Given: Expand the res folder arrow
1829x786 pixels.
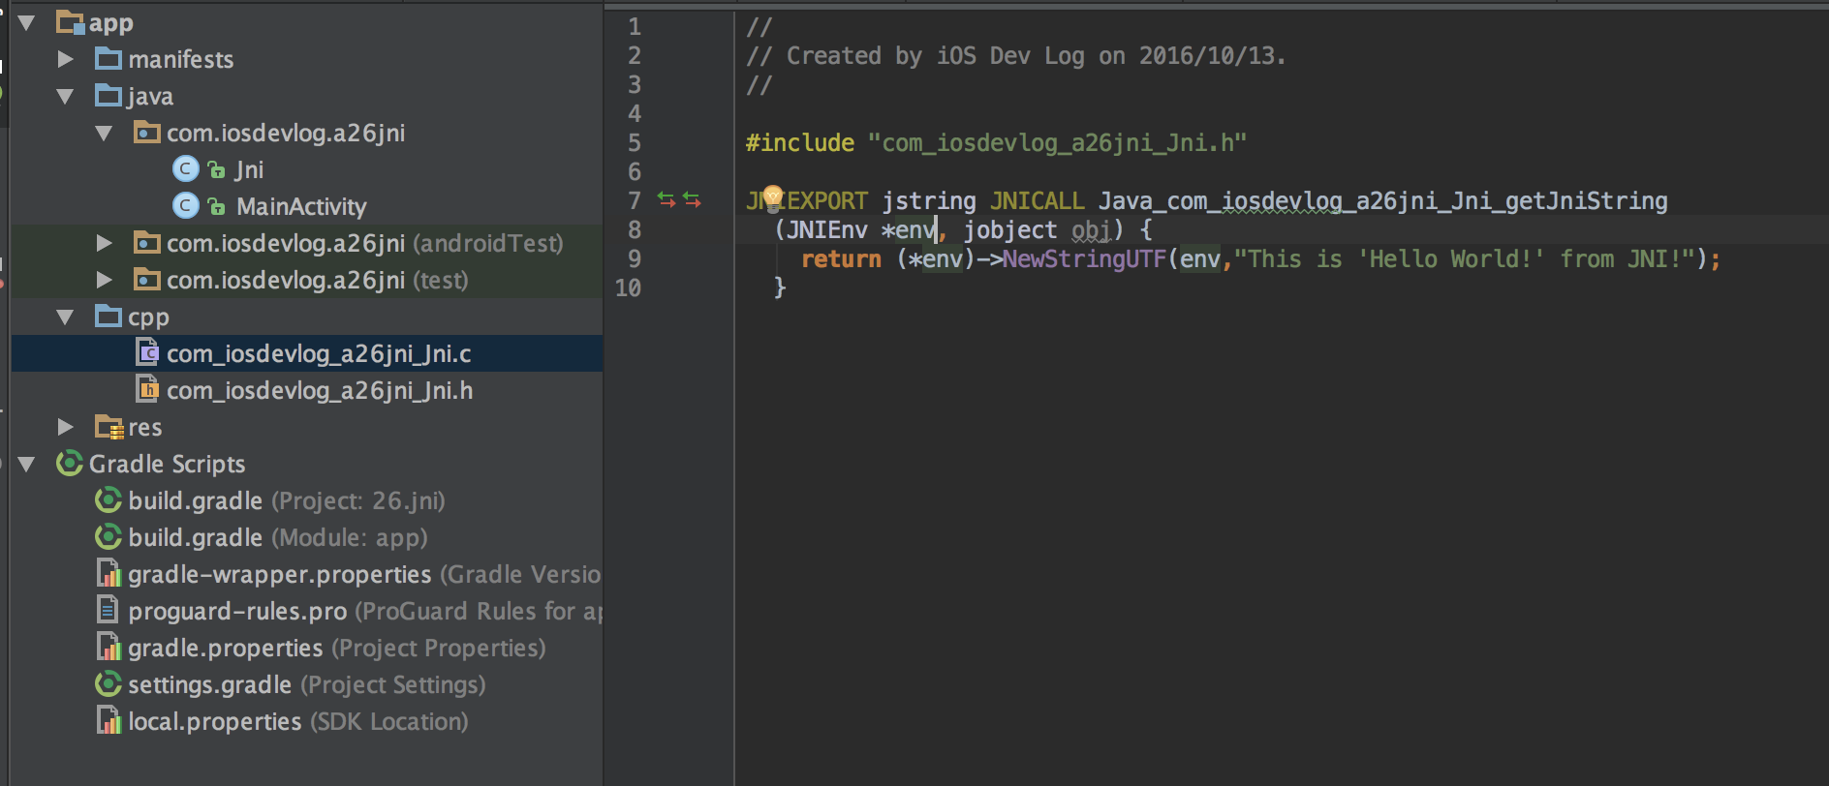Looking at the screenshot, I should click(66, 427).
